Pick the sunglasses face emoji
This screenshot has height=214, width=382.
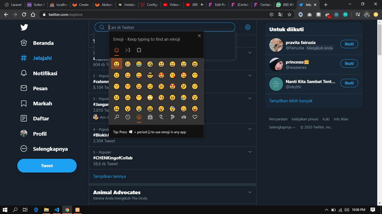[x=150, y=75]
